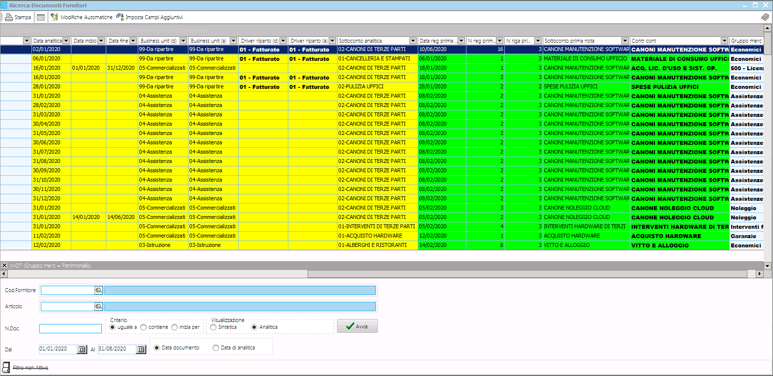Open the Al date calendar picker

(x=141, y=349)
